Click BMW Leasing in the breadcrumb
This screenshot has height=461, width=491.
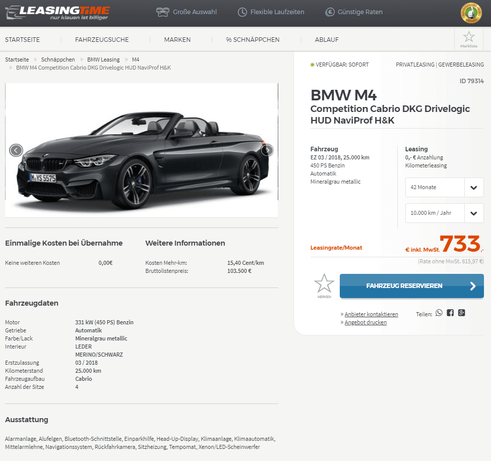pyautogui.click(x=103, y=60)
